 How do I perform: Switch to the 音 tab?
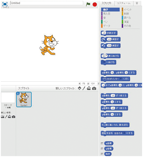pos(137,3)
